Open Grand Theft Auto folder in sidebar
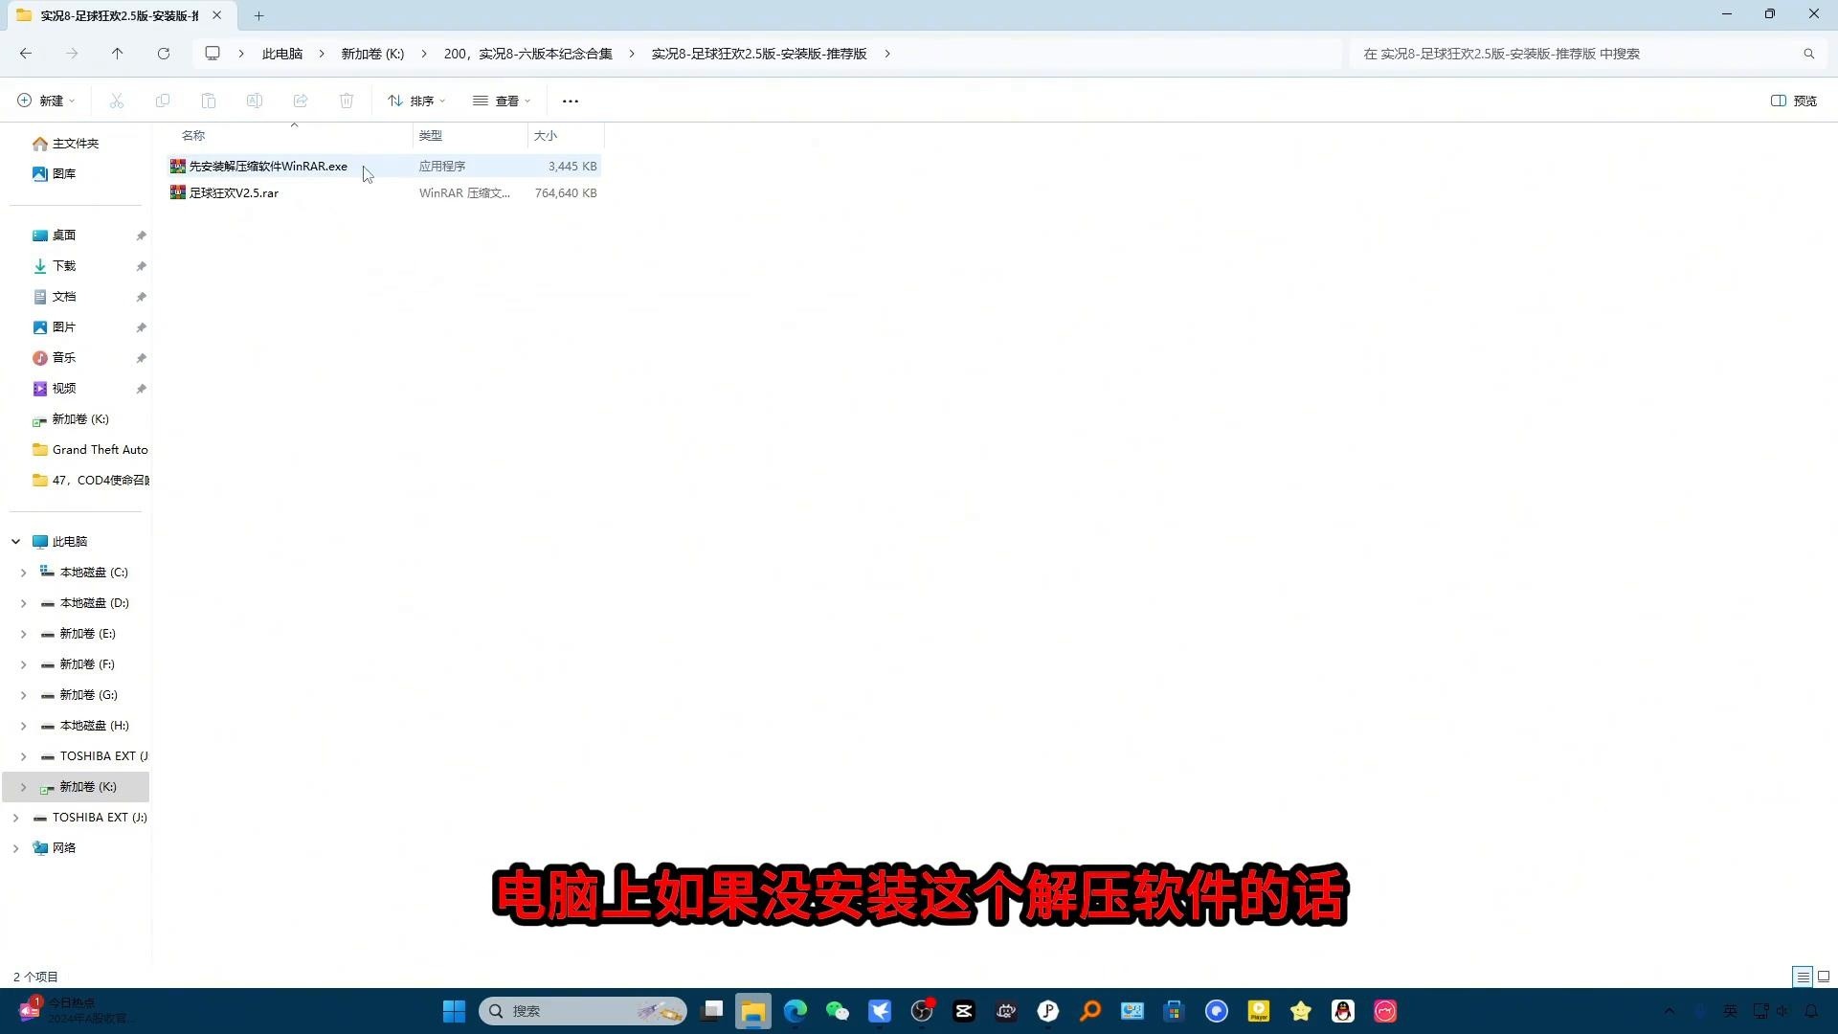Viewport: 1838px width, 1034px height. (90, 449)
